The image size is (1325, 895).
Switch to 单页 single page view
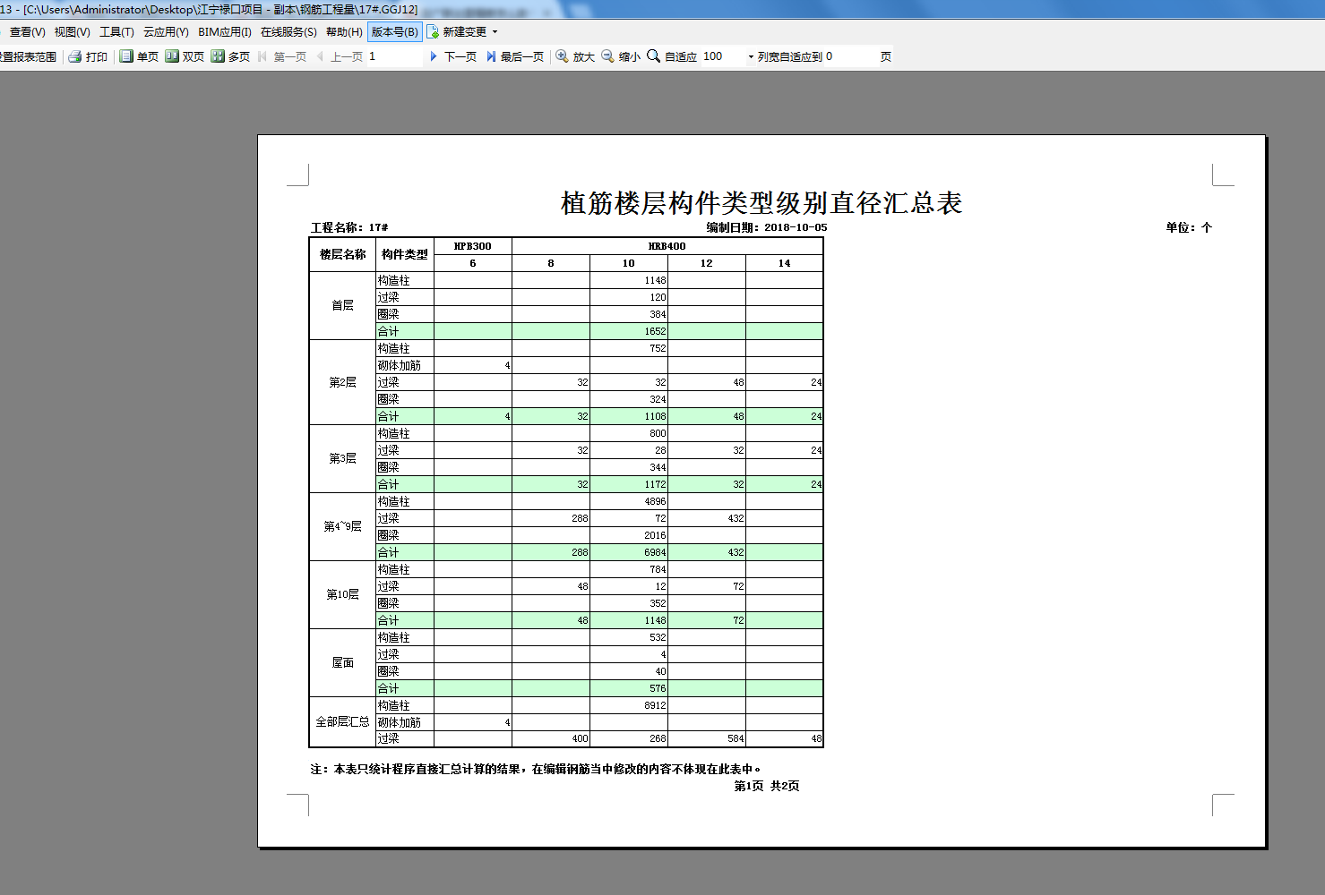tap(139, 56)
